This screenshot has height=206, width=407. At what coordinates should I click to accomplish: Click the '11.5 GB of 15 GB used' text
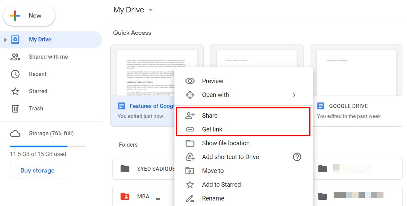[x=38, y=154]
